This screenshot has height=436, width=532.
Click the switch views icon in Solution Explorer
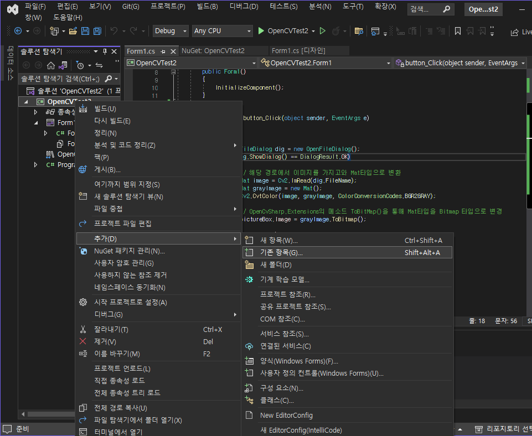[63, 65]
